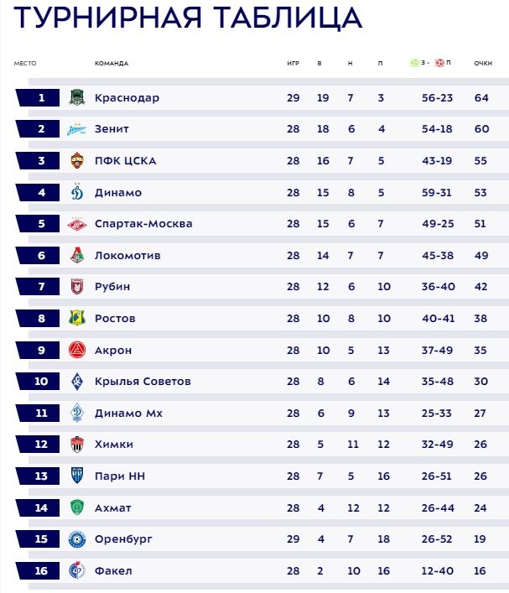Click the Факел club logo
This screenshot has height=593, width=509.
[76, 570]
